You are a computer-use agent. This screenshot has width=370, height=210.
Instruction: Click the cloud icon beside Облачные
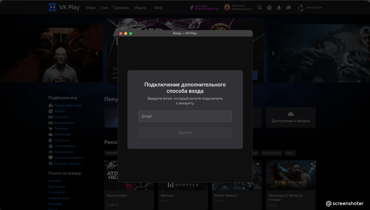50,134
